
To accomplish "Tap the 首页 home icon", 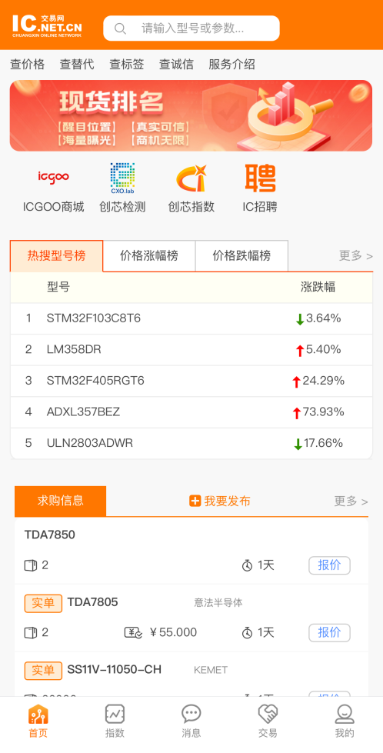I will coord(38,721).
